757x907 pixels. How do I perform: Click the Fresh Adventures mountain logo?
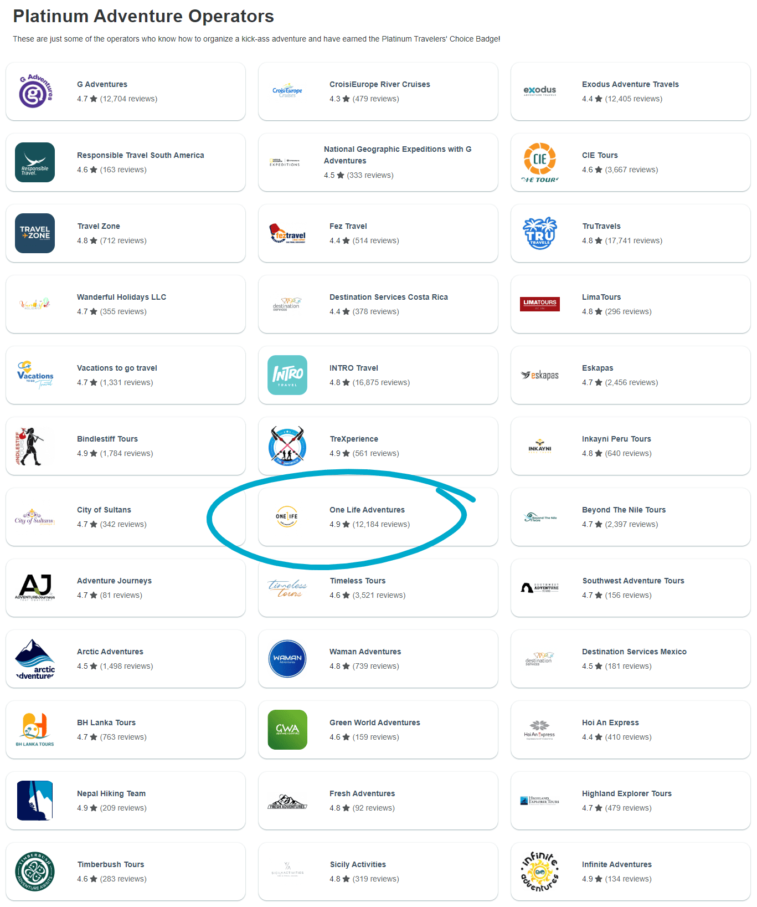(x=287, y=802)
